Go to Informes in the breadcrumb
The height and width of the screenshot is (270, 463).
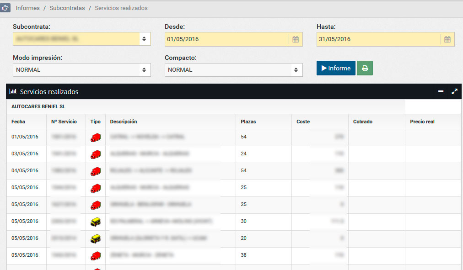point(27,8)
